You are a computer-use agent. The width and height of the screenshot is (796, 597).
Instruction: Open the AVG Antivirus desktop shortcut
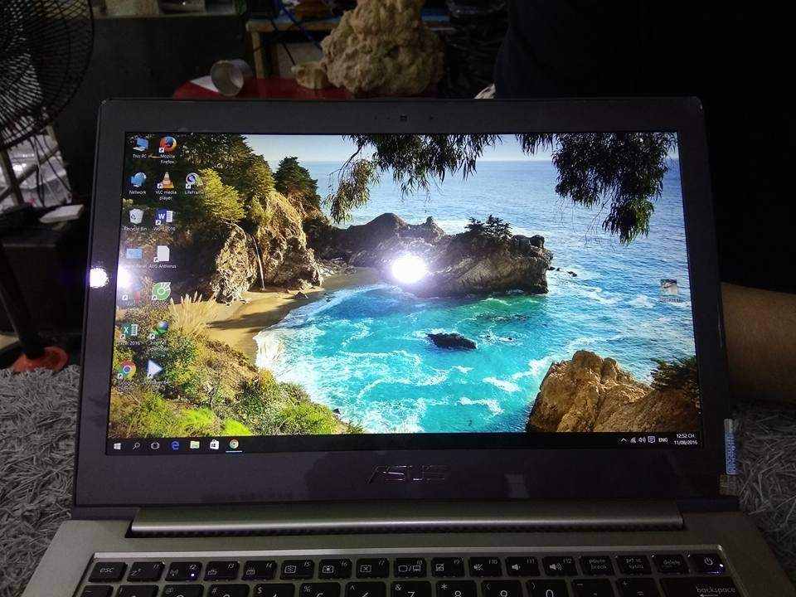(162, 255)
